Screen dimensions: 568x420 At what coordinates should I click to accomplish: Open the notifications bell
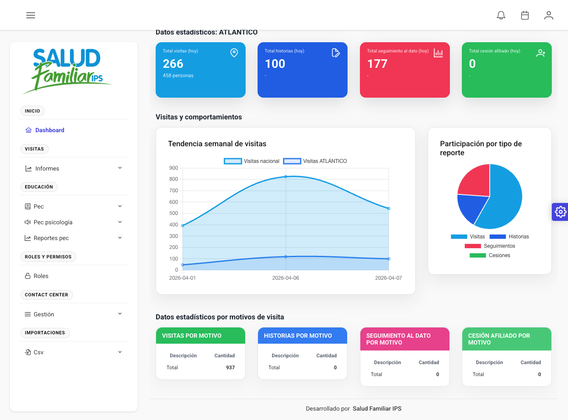(501, 15)
